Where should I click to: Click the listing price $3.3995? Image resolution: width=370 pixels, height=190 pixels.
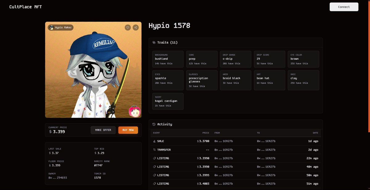pyautogui.click(x=203, y=175)
